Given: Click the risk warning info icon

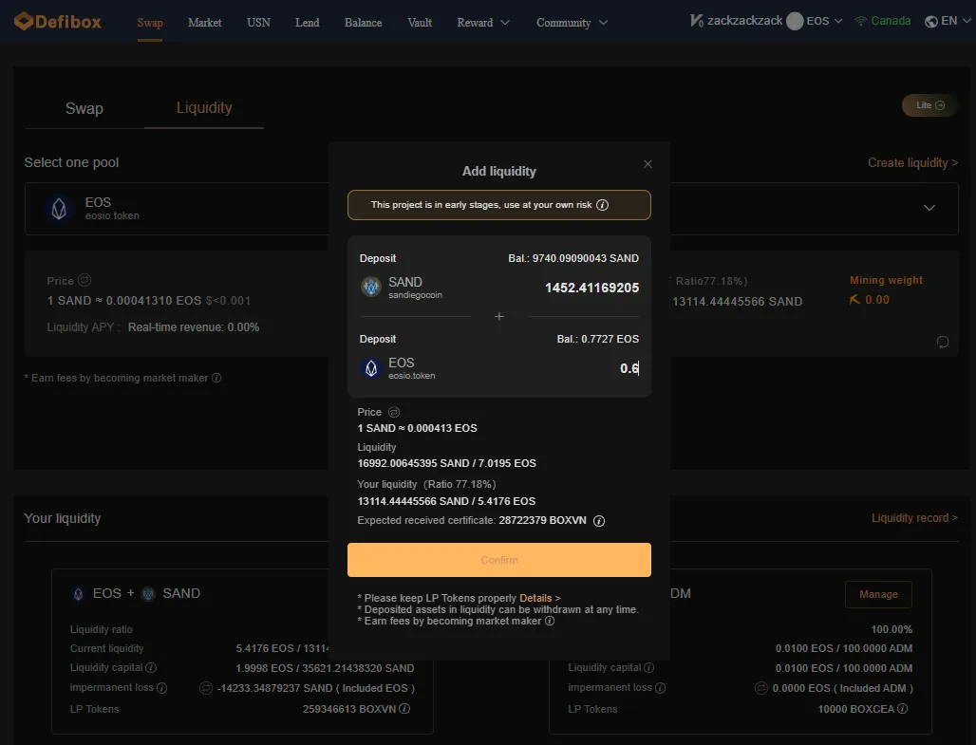Looking at the screenshot, I should (602, 205).
